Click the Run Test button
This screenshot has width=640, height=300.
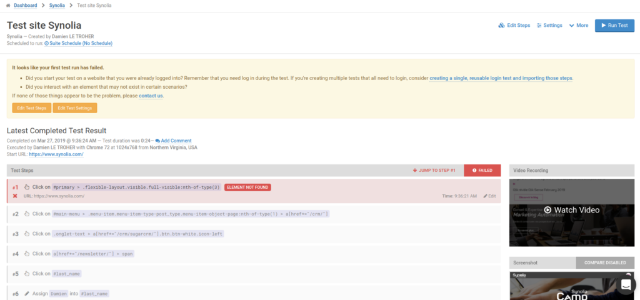[x=614, y=25]
